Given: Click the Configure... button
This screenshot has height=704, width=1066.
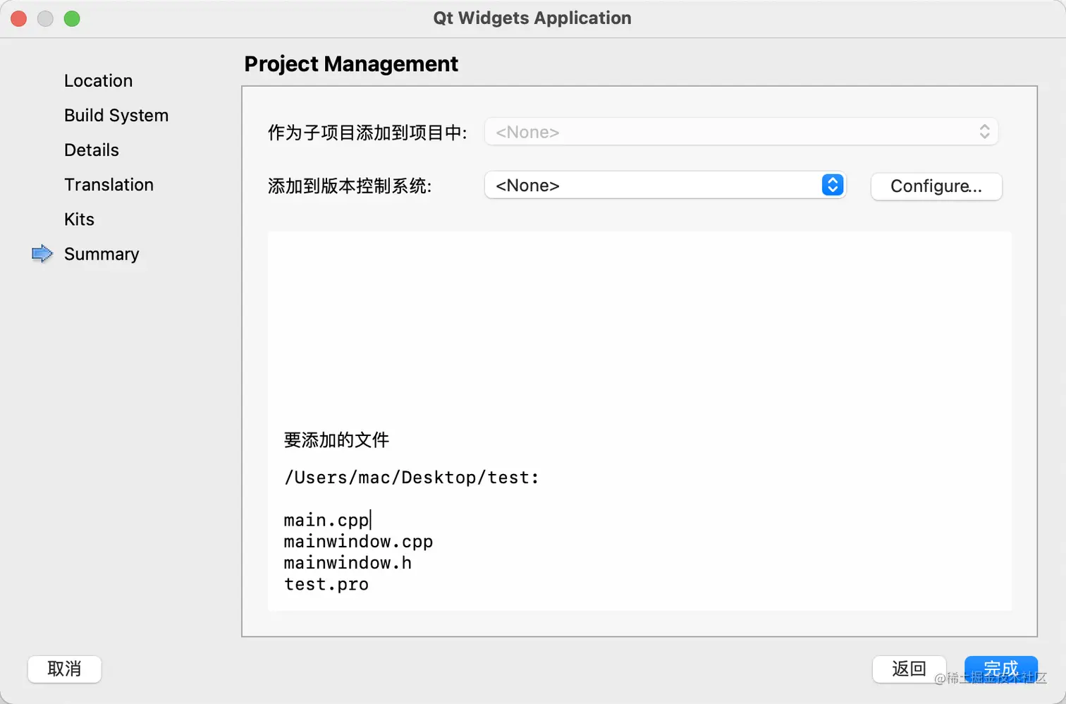Looking at the screenshot, I should 936,186.
